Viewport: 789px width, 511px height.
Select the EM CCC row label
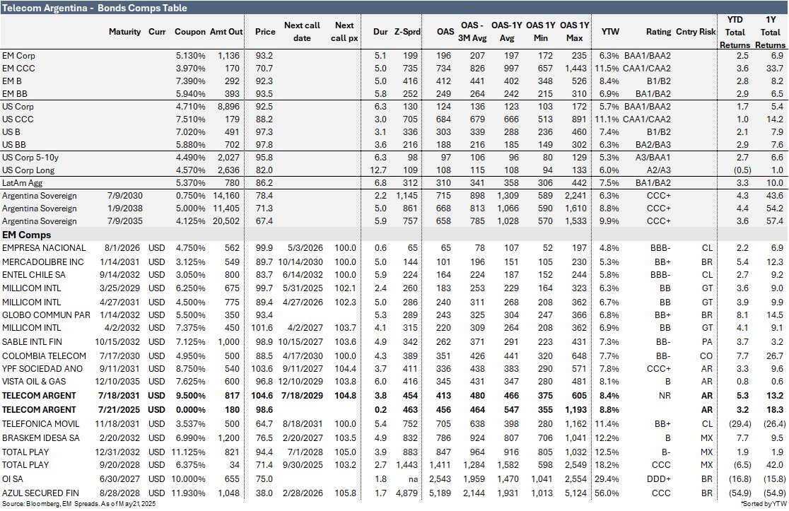pos(18,69)
